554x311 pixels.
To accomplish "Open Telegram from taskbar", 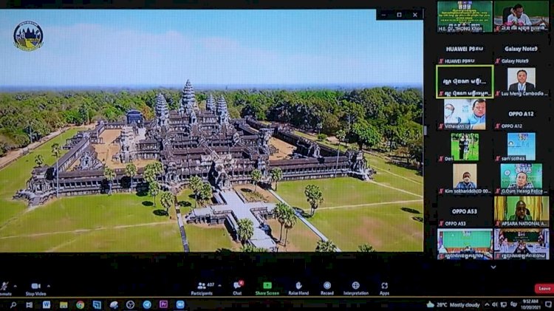I will coord(147,304).
